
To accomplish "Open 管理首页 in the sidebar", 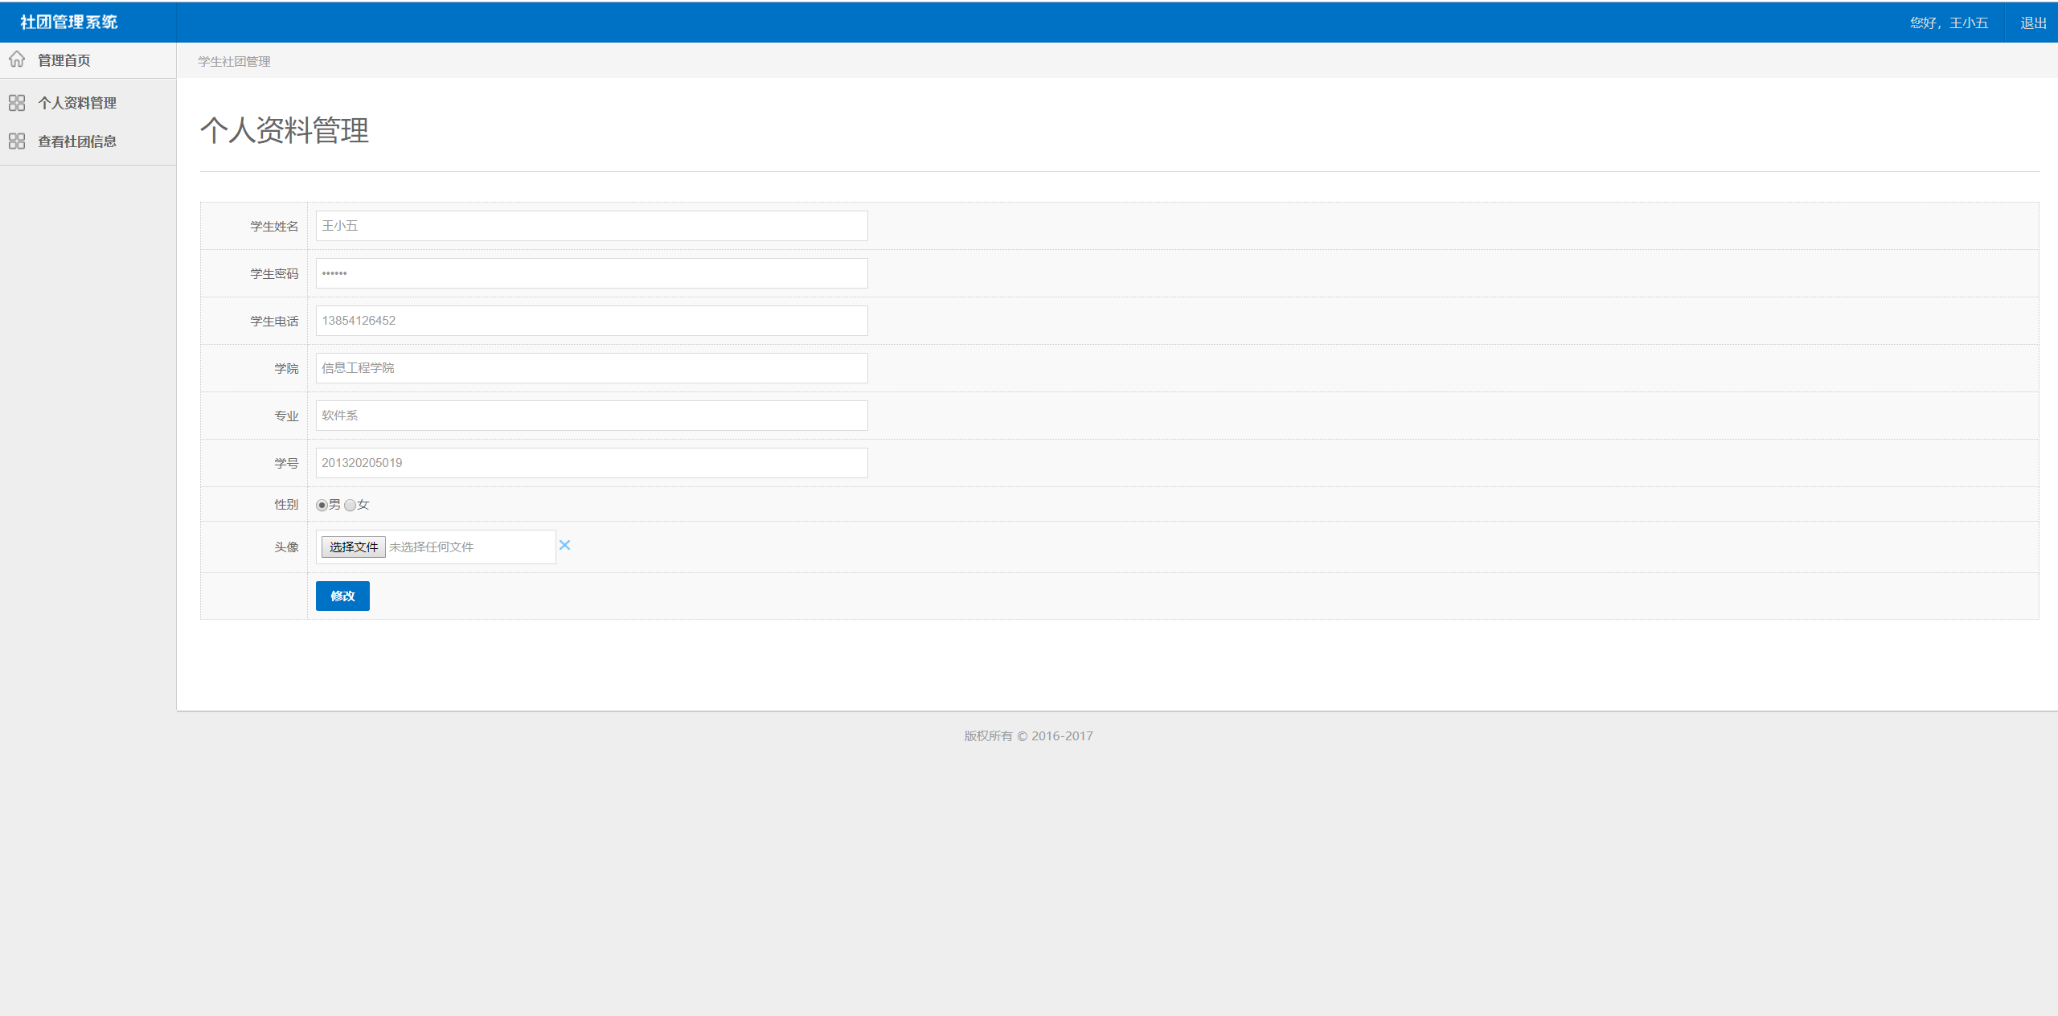I will click(64, 60).
